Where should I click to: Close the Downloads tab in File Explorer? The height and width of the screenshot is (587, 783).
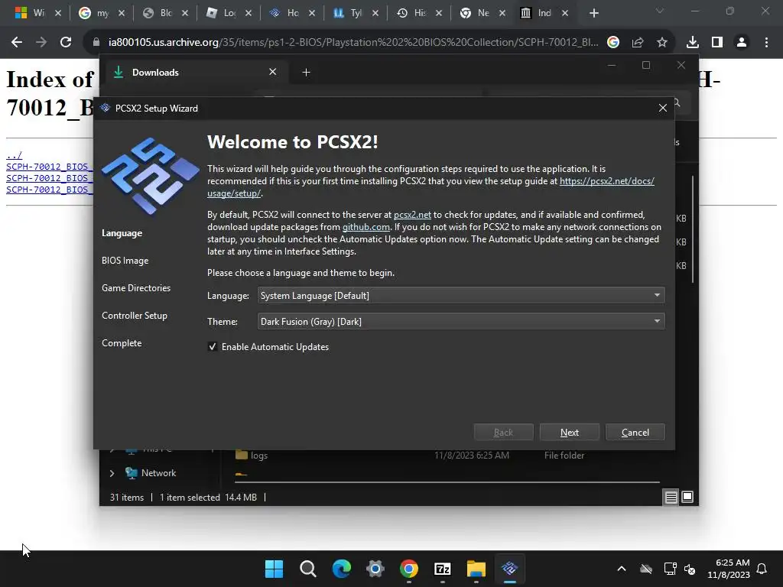273,72
